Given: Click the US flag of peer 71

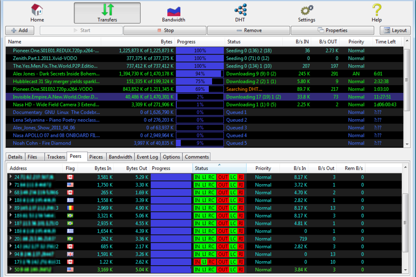Looking at the screenshot, I should tap(70, 185).
